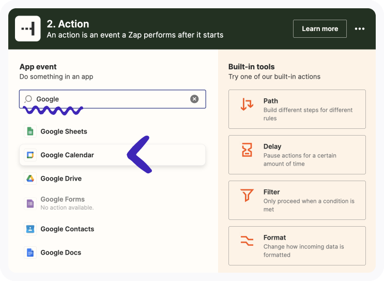Click the search magnifier icon

click(29, 99)
